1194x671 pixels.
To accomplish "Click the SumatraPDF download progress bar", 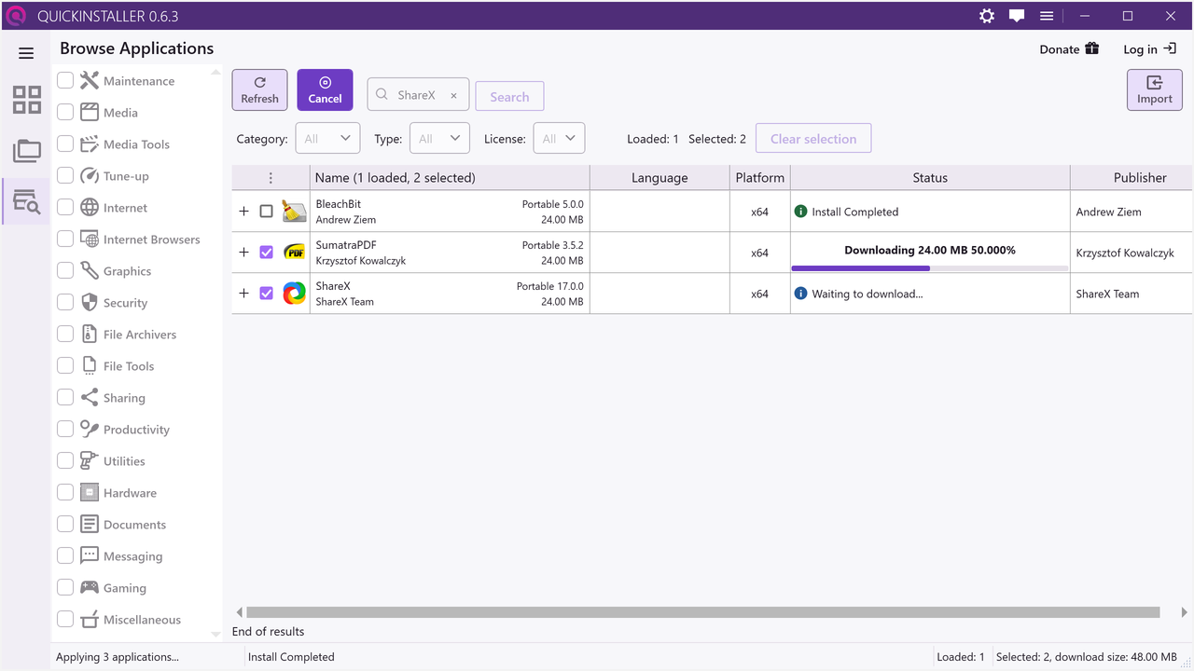I will [x=930, y=268].
